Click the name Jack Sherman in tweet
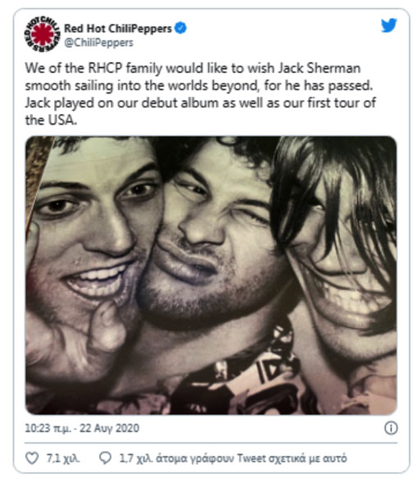The width and height of the screenshot is (418, 483). pyautogui.click(x=319, y=68)
